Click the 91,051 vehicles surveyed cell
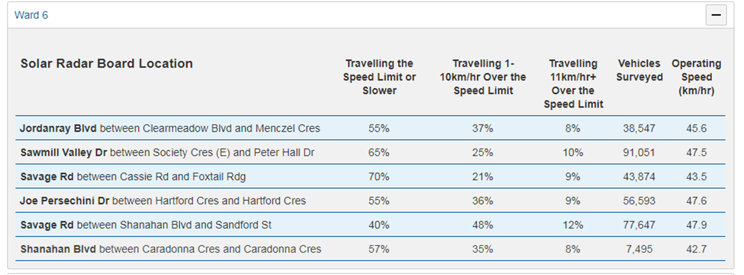 [x=639, y=152]
